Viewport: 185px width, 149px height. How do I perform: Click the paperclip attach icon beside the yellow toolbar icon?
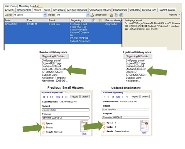coord(116,15)
